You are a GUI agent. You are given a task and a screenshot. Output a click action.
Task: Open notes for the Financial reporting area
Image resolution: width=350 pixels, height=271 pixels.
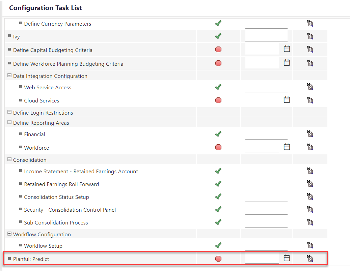pos(310,133)
